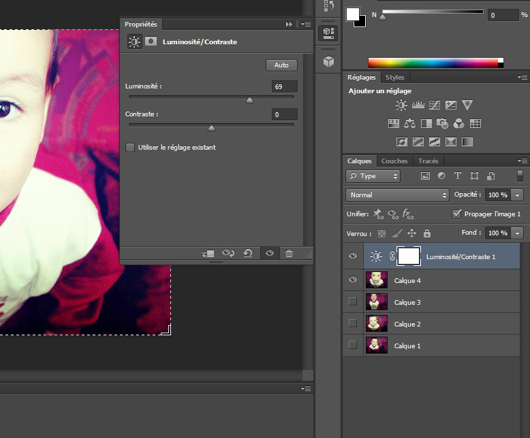Viewport: 530px width, 438px height.
Task: Click the trash icon in Propriétés panel
Action: [290, 254]
